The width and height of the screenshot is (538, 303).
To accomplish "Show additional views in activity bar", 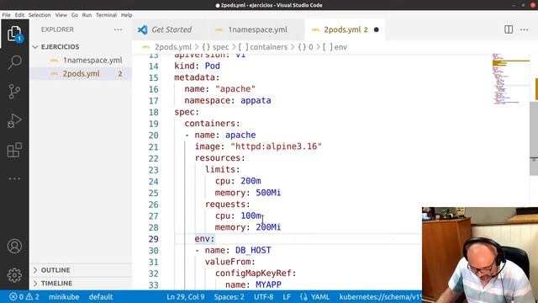I will (x=14, y=178).
